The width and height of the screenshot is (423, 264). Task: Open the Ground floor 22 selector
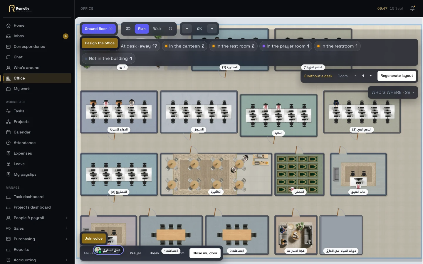99,29
